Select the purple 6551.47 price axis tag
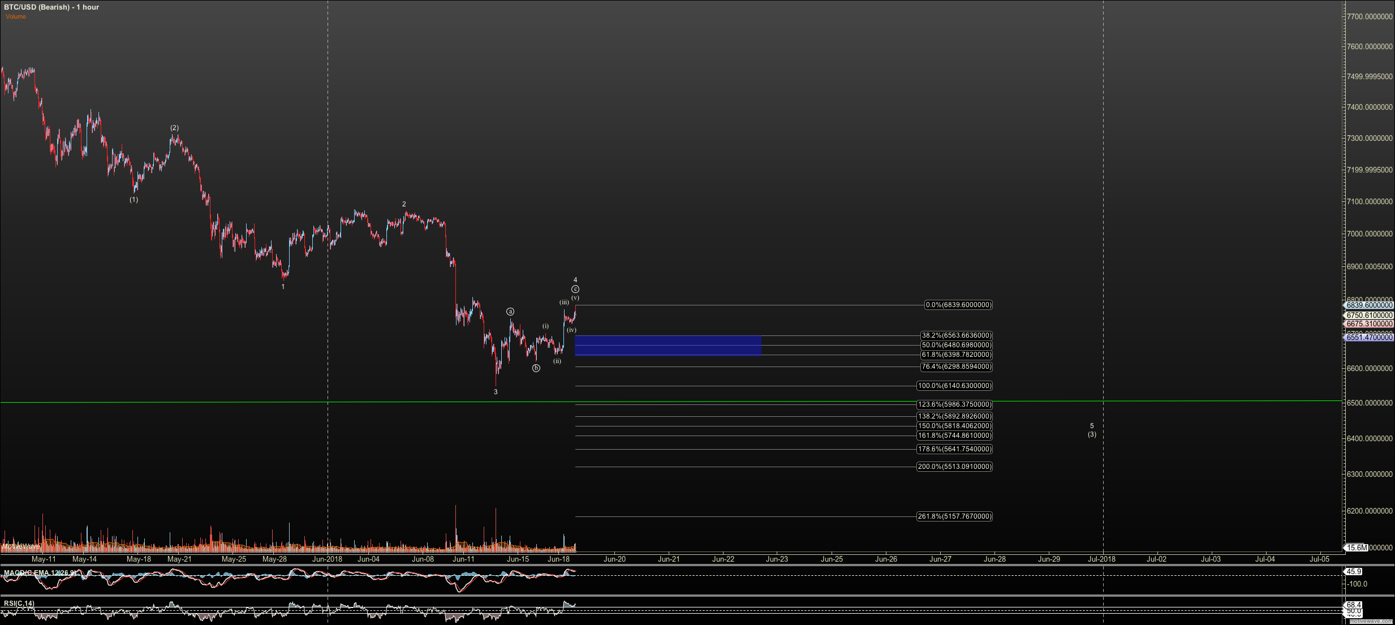The width and height of the screenshot is (1395, 625). pos(1368,337)
